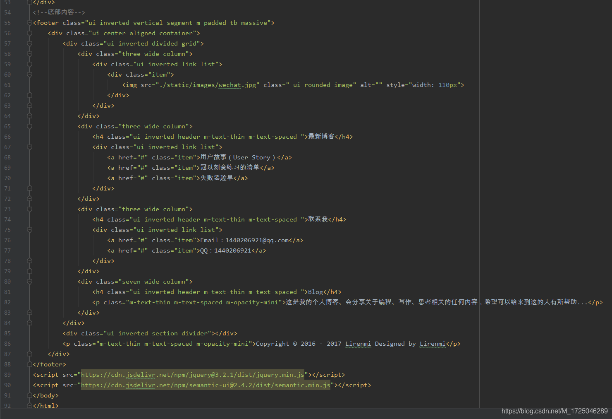Click the fold end marker on line 63
Image resolution: width=612 pixels, height=419 pixels.
(30, 106)
